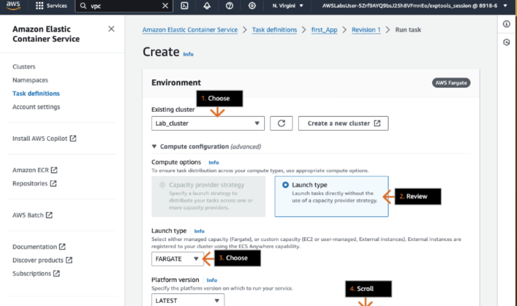Click the hexagon tools icon below info icon
The width and height of the screenshot is (517, 306).
(x=507, y=42)
